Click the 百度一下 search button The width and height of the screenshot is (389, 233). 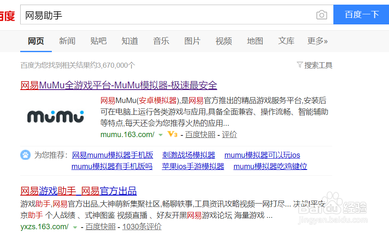click(361, 15)
